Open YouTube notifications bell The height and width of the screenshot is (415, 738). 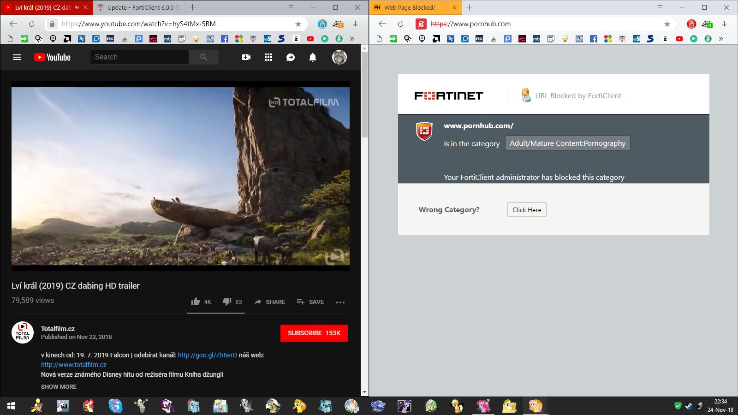[x=313, y=57]
